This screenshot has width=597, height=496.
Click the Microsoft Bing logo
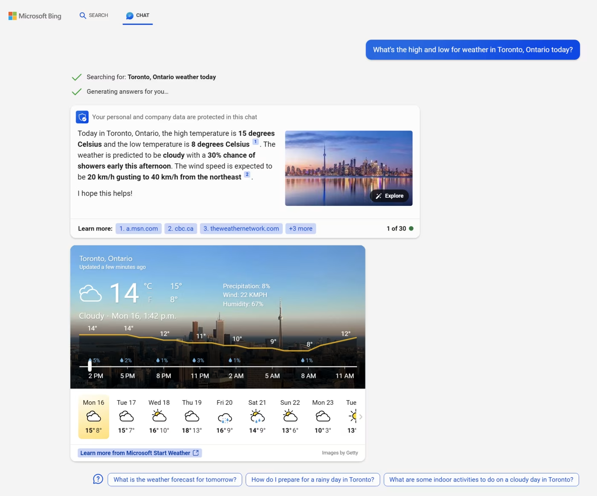click(x=35, y=16)
